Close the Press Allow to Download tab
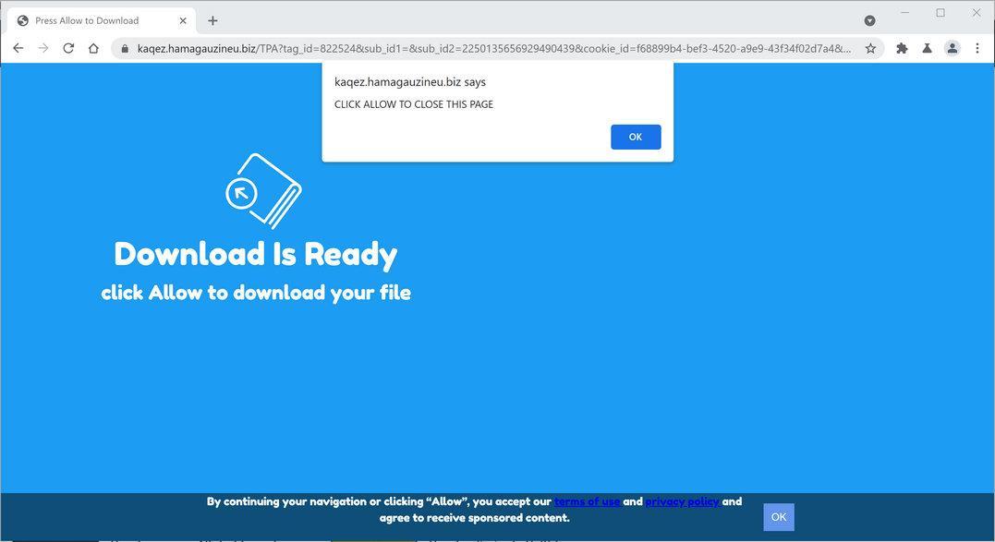Viewport: 995px width, 542px height. coord(182,19)
